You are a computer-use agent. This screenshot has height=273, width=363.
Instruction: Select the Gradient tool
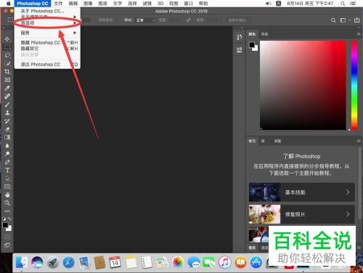(x=7, y=137)
